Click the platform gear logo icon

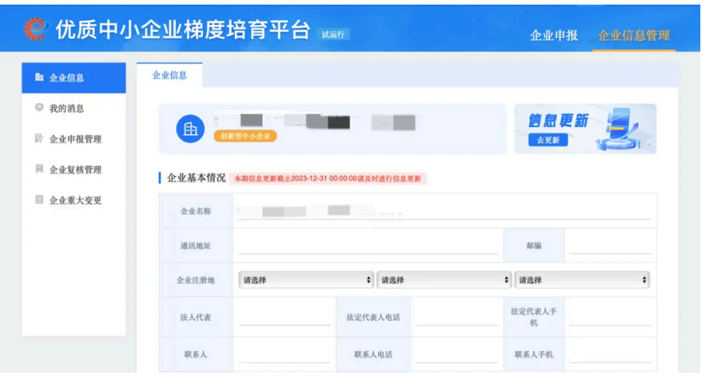click(36, 29)
